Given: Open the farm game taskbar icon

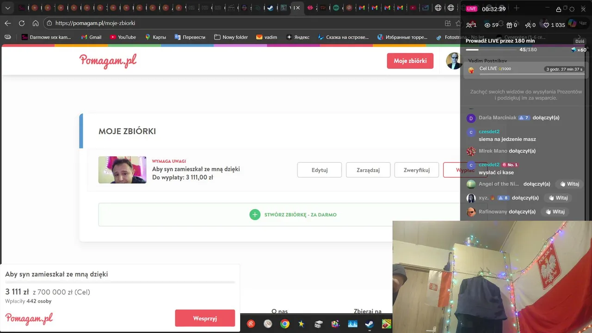Looking at the screenshot, I should coord(386,324).
